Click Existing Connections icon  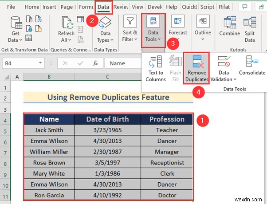coord(39,28)
